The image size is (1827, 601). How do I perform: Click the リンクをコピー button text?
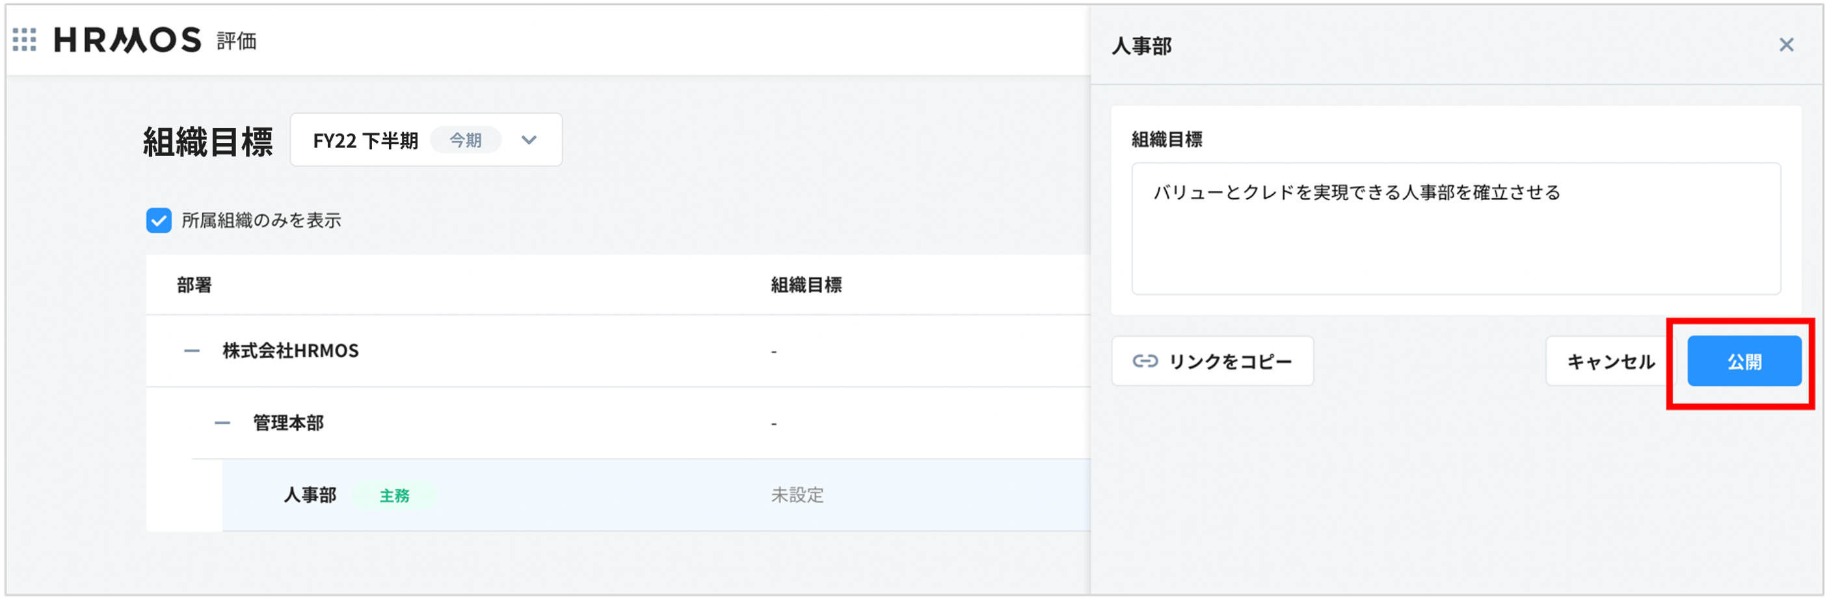tap(1230, 361)
